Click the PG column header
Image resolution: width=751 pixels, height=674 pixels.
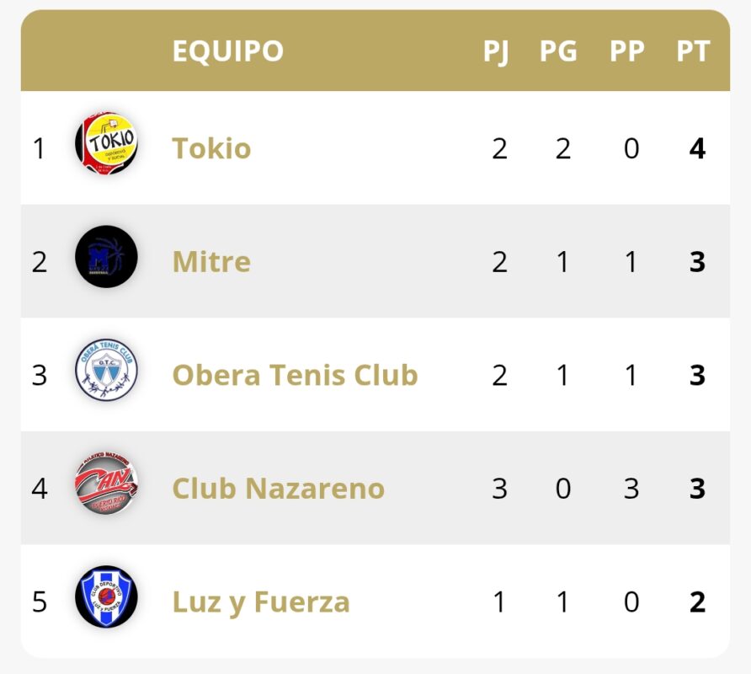558,51
